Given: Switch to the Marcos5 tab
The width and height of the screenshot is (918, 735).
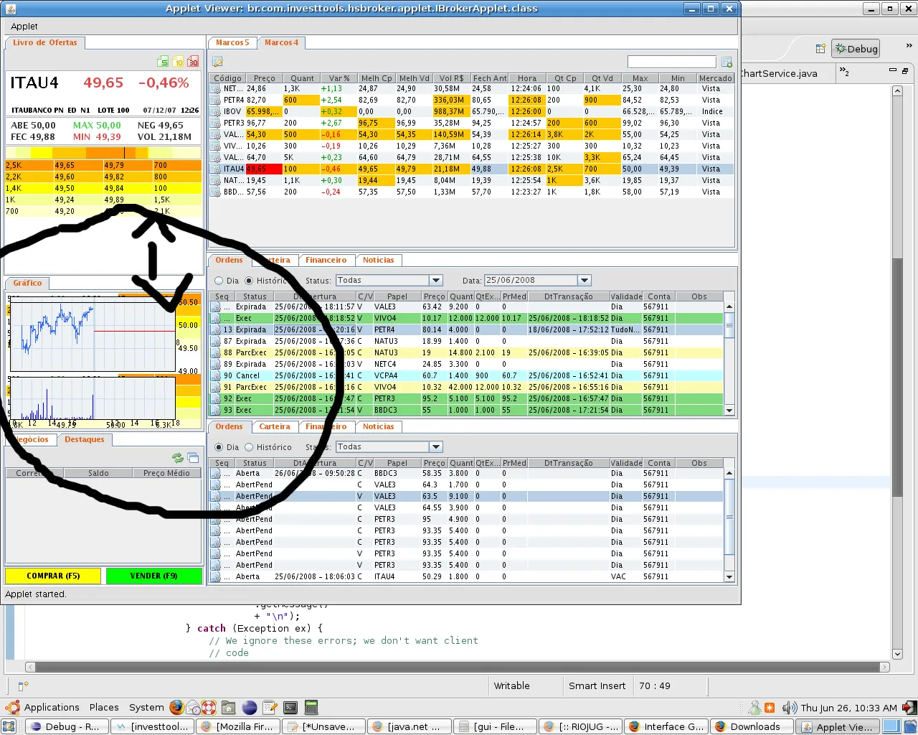Looking at the screenshot, I should (x=232, y=43).
